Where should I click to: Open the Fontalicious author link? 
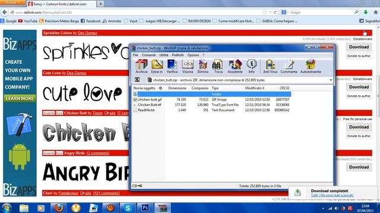(68, 193)
